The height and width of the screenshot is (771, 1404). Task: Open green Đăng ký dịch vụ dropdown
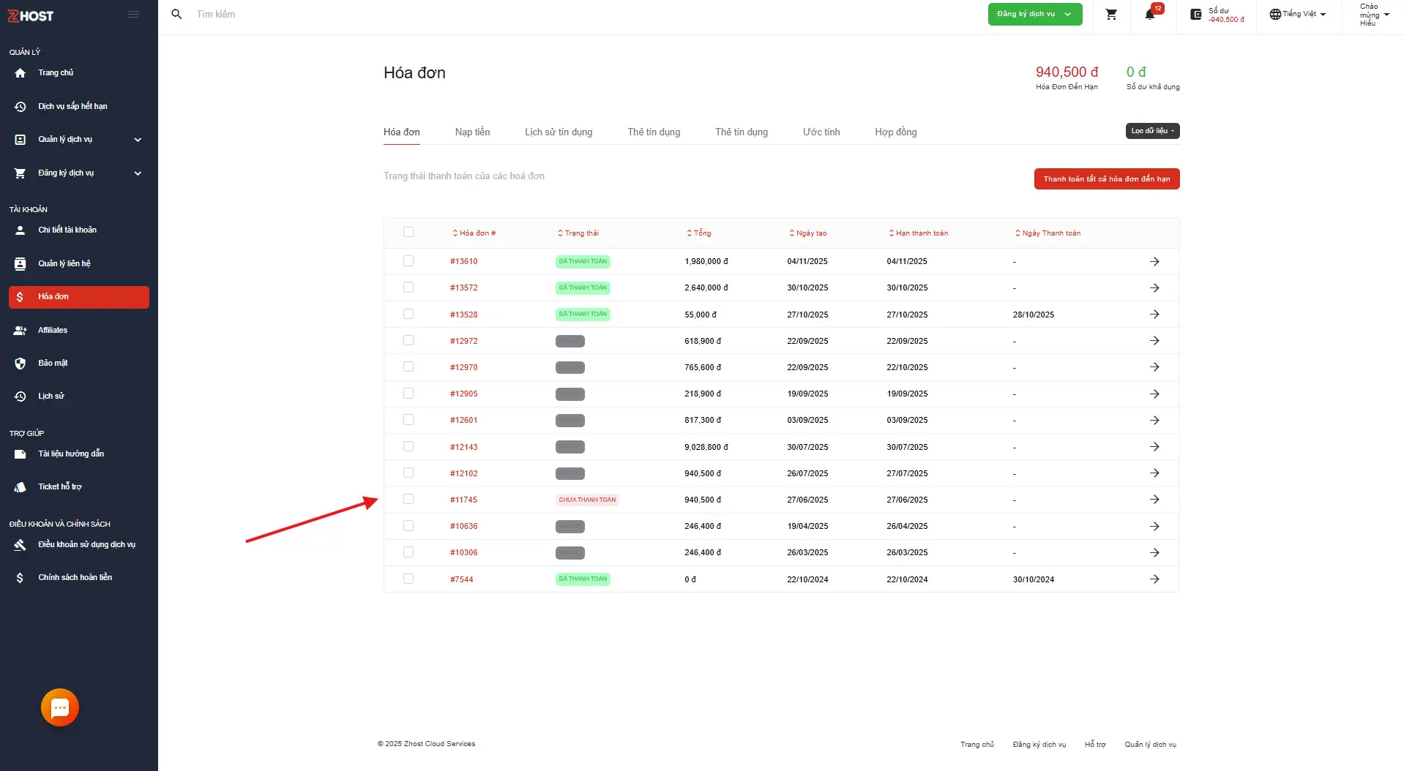1034,14
